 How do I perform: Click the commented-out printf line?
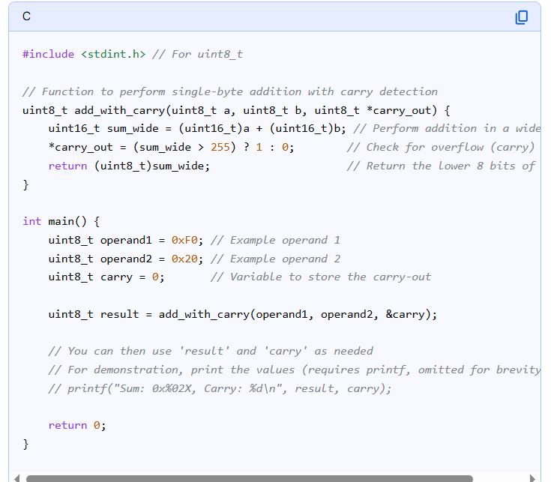coord(219,388)
